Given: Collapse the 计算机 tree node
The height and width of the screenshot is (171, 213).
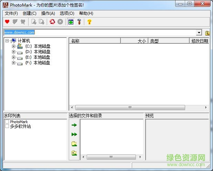Looking at the screenshot, I should (x=7, y=41).
